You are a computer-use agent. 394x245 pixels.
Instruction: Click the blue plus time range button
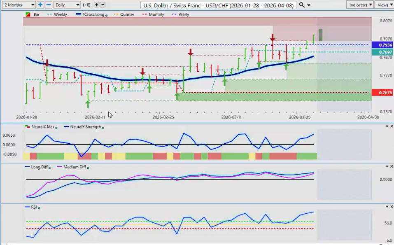pyautogui.click(x=40, y=5)
